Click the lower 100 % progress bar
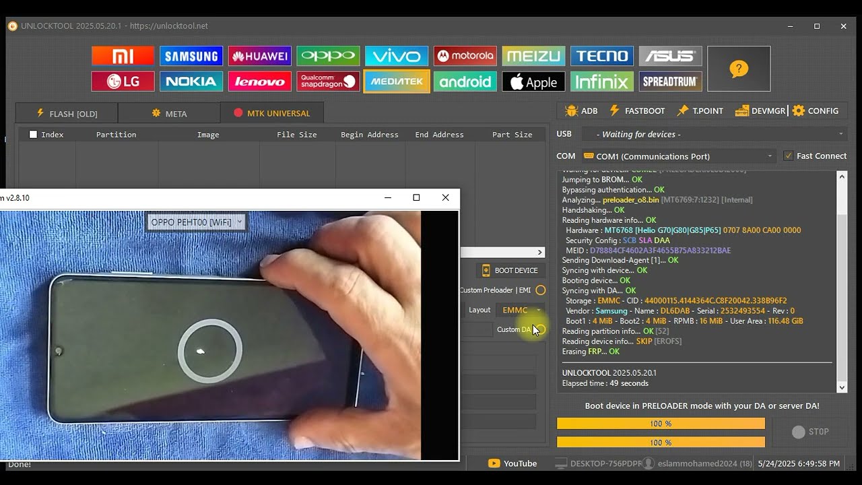The width and height of the screenshot is (862, 485). [x=661, y=443]
